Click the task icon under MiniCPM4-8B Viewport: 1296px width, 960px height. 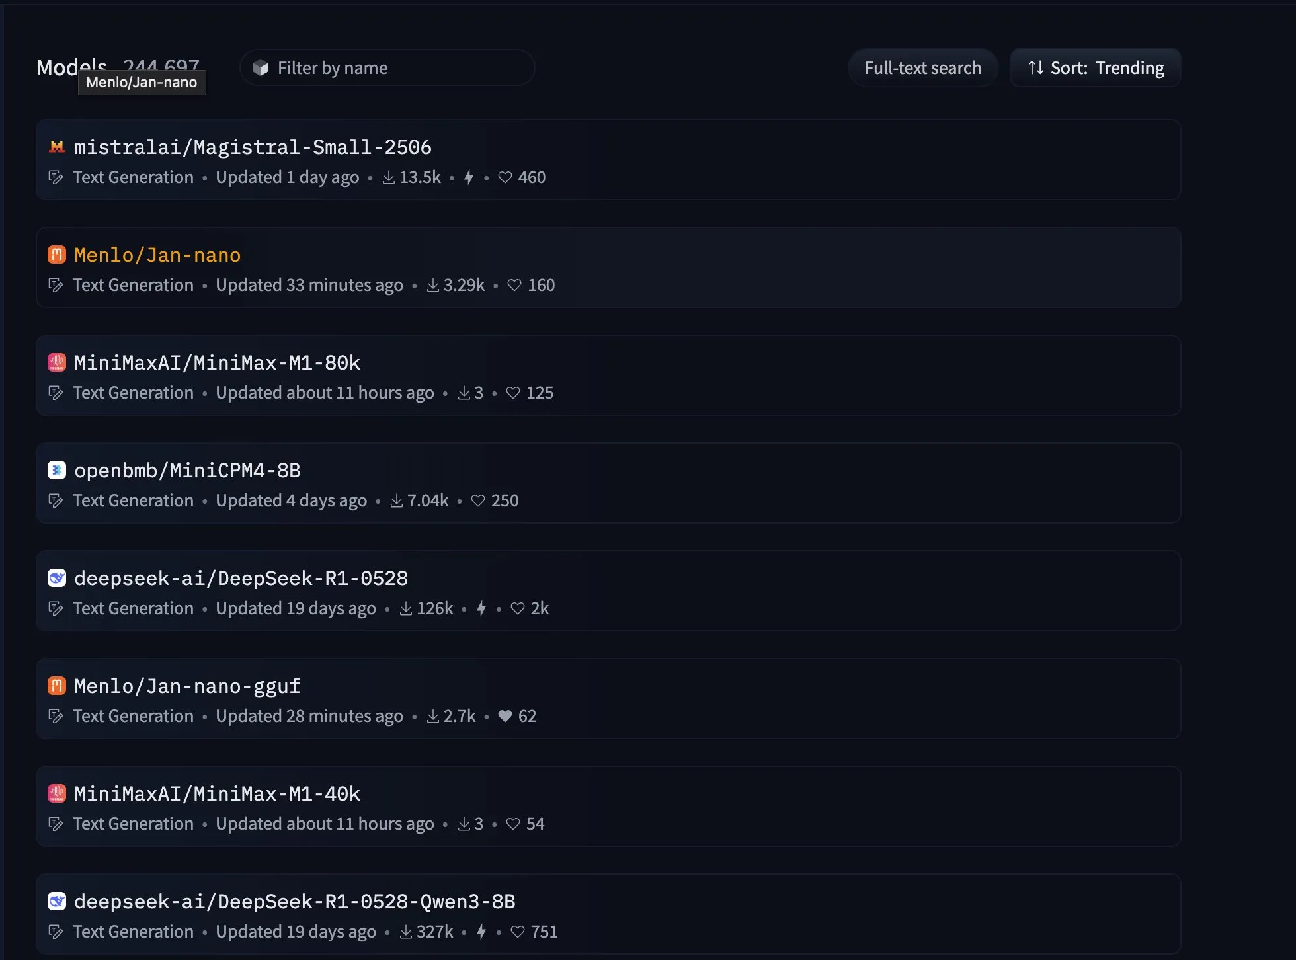56,500
